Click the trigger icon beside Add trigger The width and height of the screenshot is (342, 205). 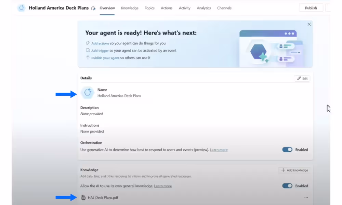tap(88, 50)
